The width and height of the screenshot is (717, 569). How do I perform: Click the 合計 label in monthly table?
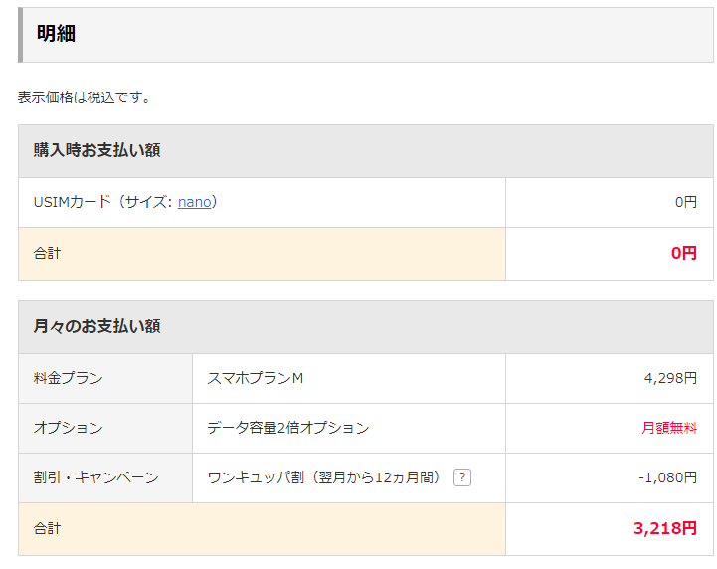click(47, 529)
